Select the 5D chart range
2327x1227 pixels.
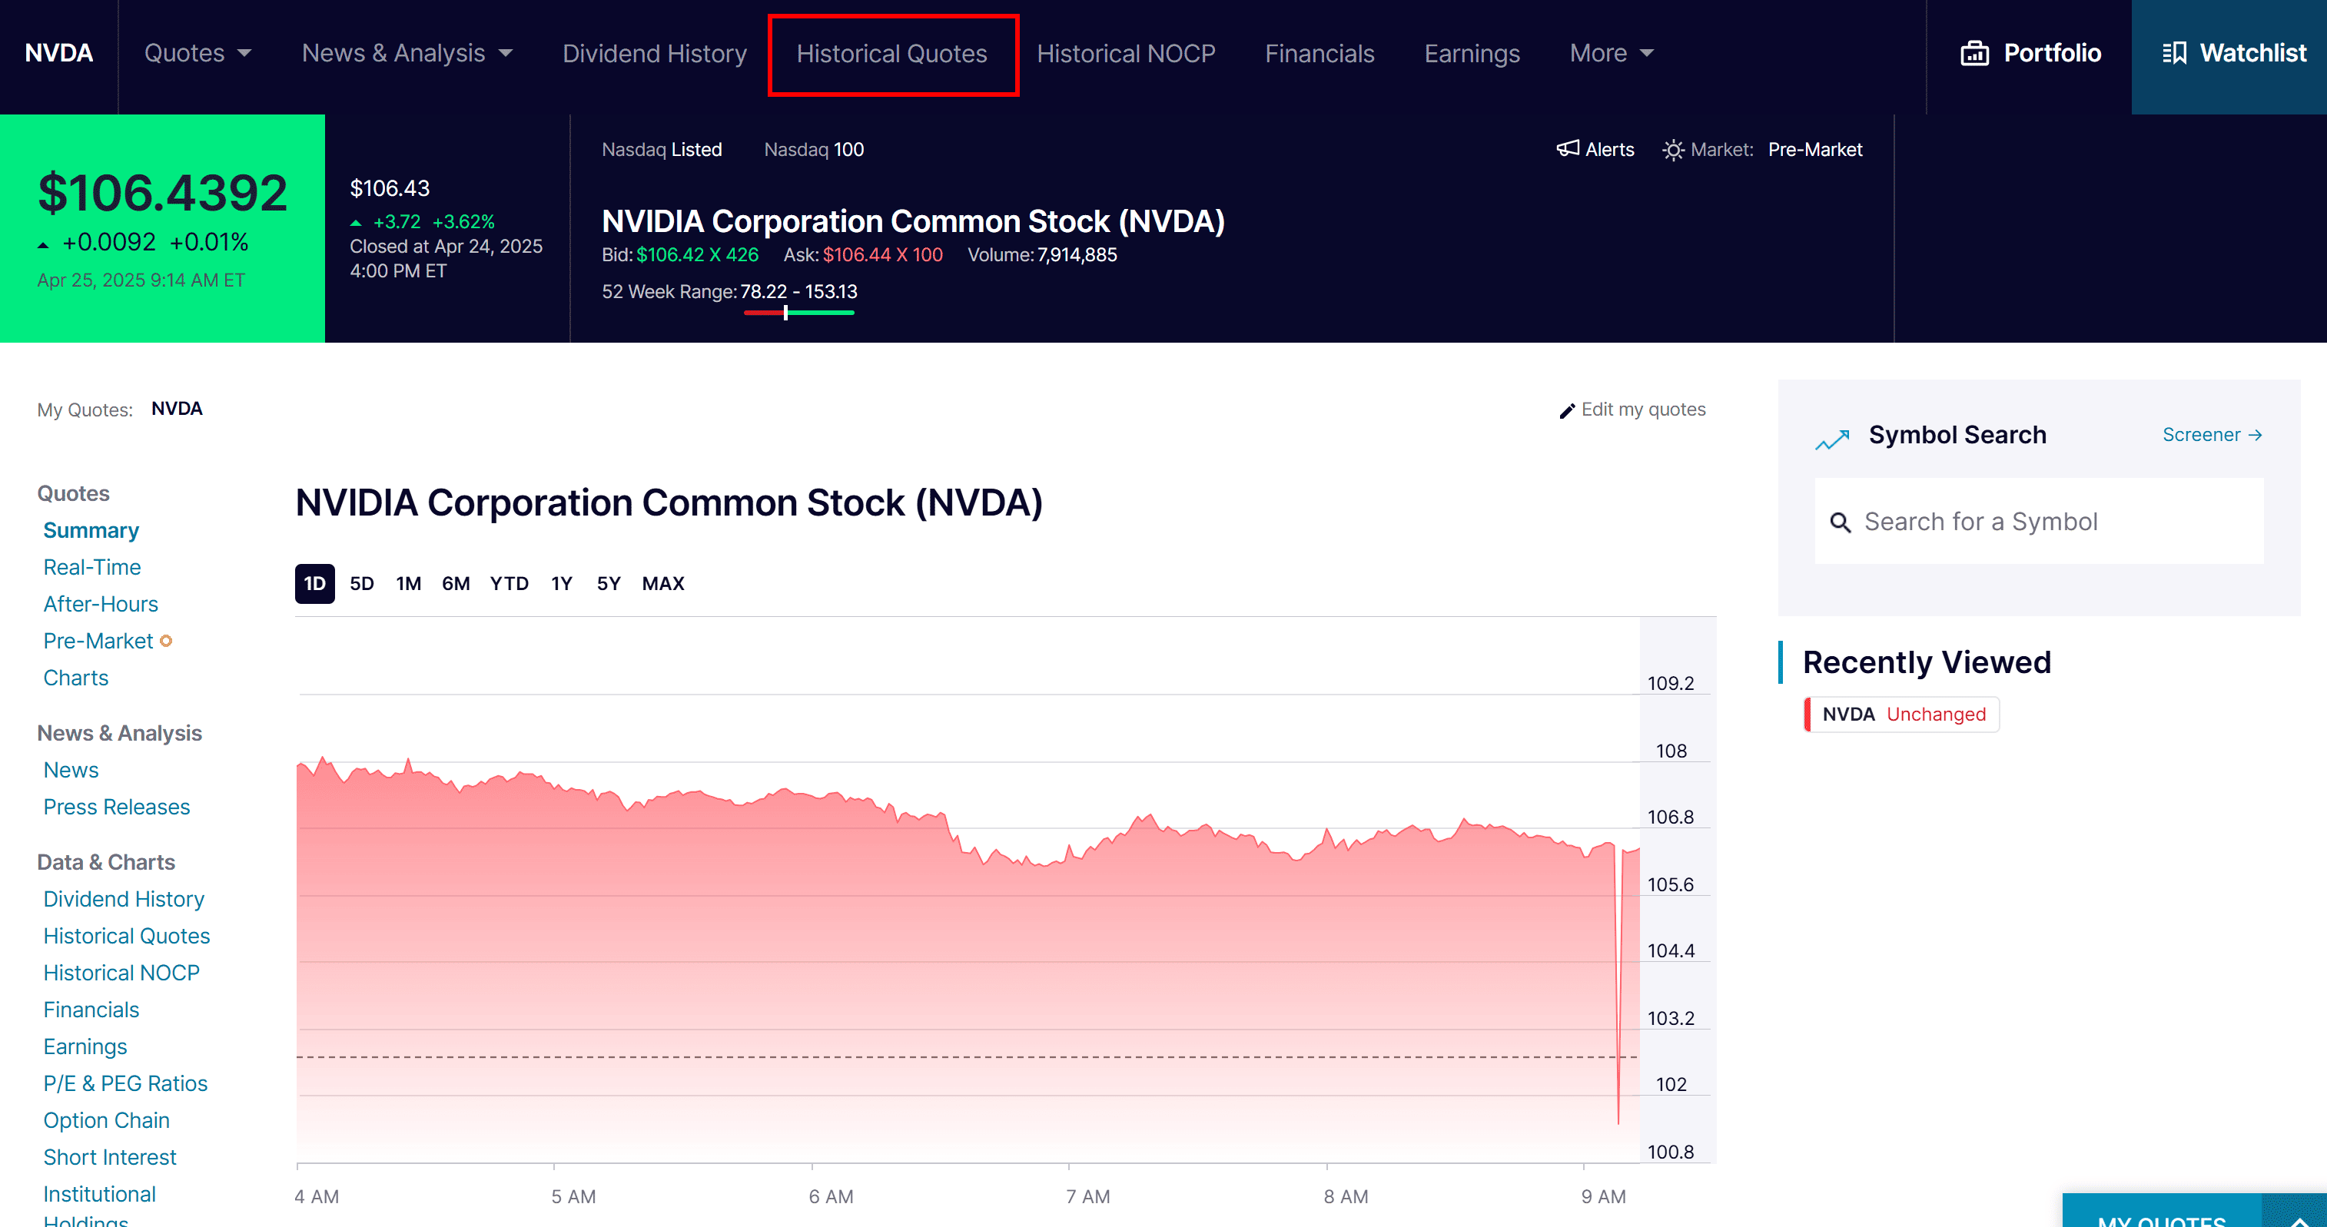pos(361,583)
